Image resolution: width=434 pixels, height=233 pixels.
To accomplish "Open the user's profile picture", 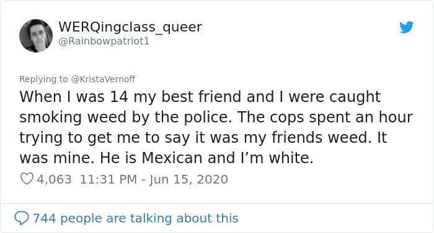I will 36,36.
